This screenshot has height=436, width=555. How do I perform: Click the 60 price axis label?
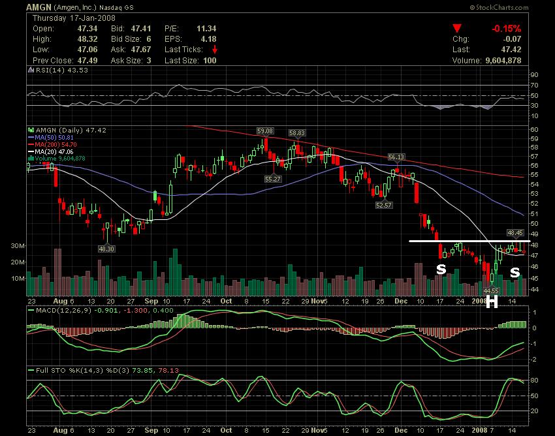535,129
